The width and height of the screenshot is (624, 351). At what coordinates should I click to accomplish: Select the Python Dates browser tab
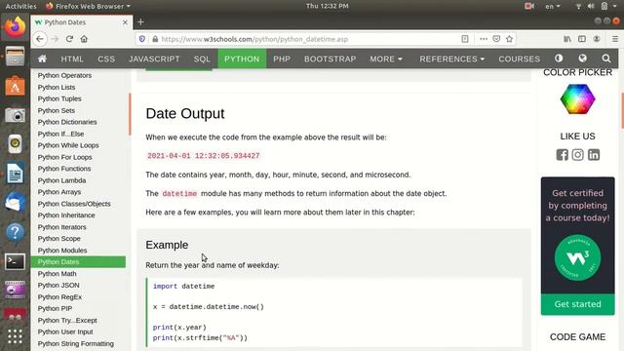coord(81,22)
